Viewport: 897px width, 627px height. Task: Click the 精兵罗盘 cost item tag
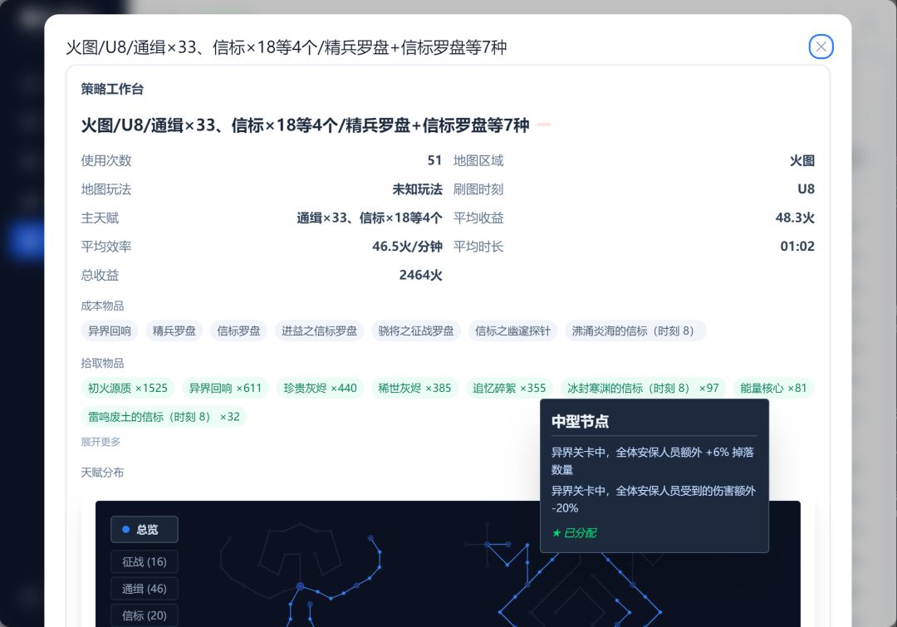click(x=174, y=331)
